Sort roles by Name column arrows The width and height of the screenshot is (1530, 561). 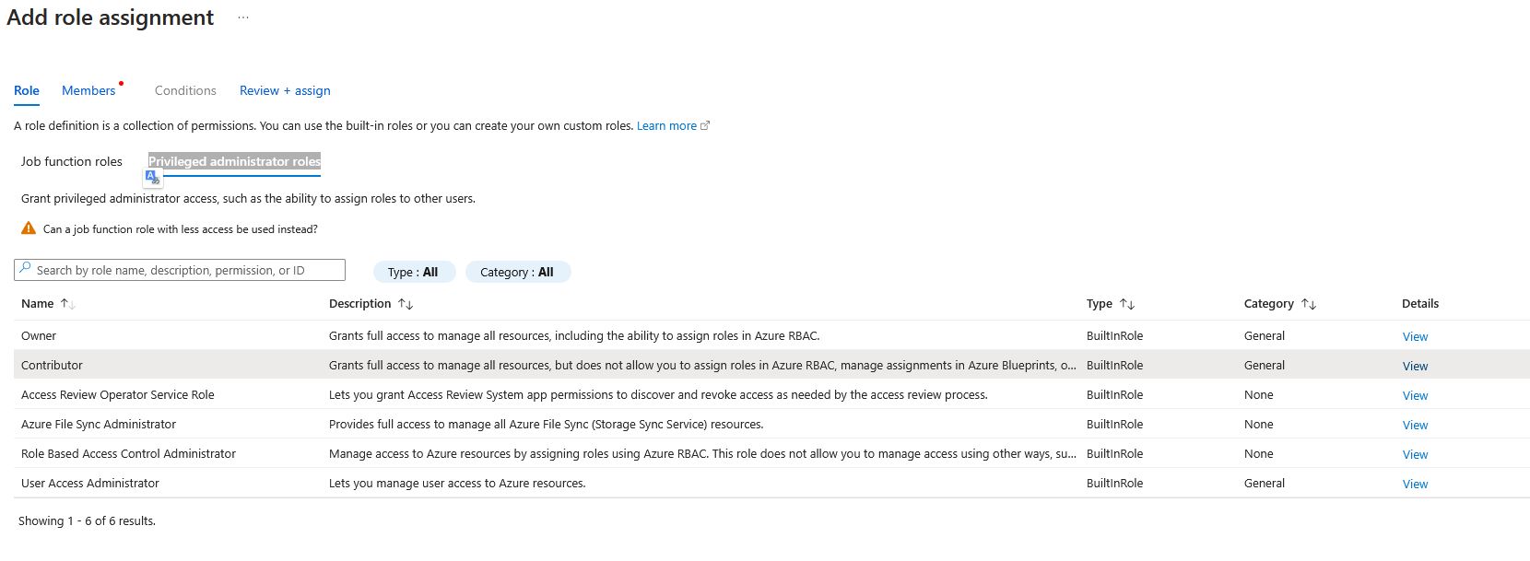[x=67, y=304]
